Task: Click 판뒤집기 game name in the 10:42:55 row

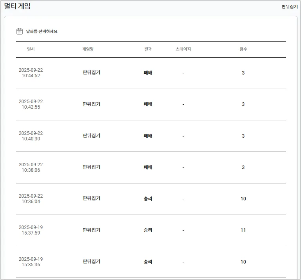Action: pos(92,104)
